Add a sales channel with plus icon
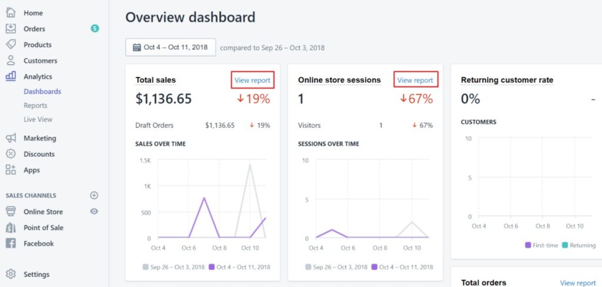 pyautogui.click(x=94, y=195)
